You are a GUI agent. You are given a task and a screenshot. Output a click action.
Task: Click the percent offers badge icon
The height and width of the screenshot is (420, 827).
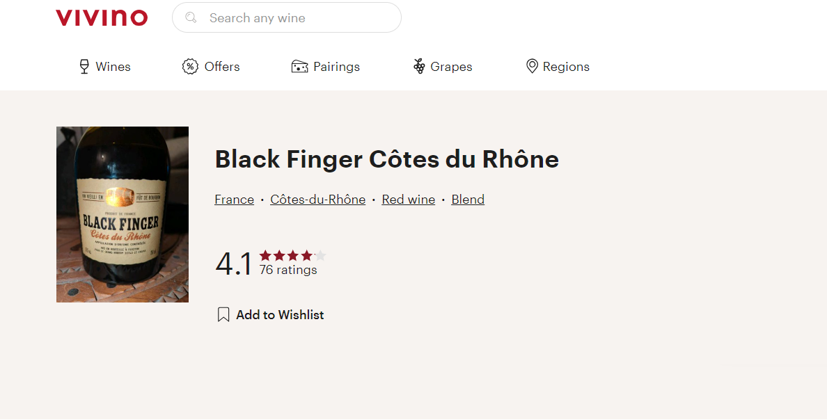tap(190, 67)
